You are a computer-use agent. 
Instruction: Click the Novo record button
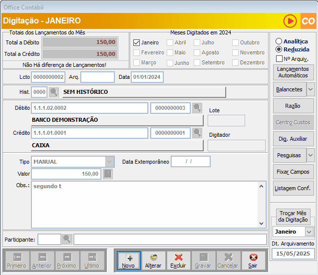[128, 261]
